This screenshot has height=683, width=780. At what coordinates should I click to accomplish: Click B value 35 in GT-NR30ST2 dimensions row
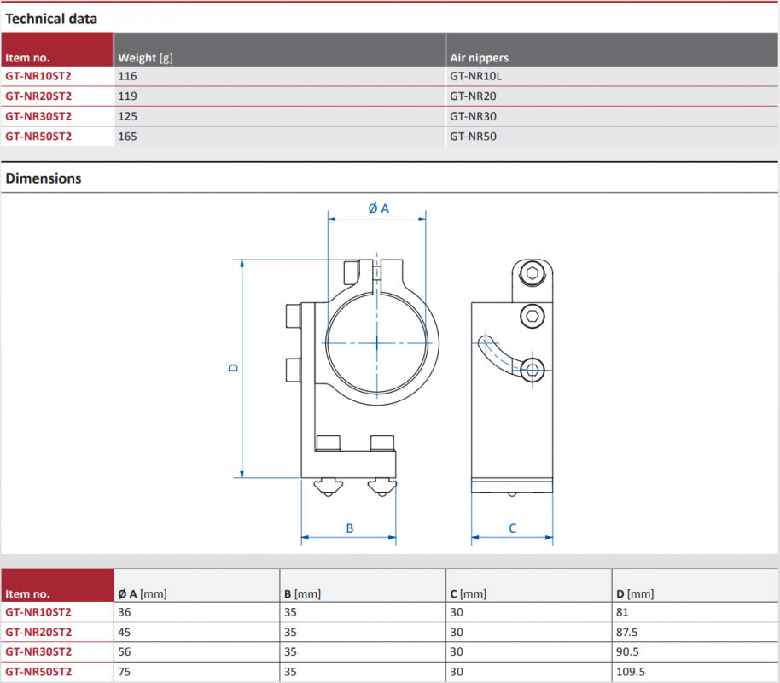[x=290, y=651]
